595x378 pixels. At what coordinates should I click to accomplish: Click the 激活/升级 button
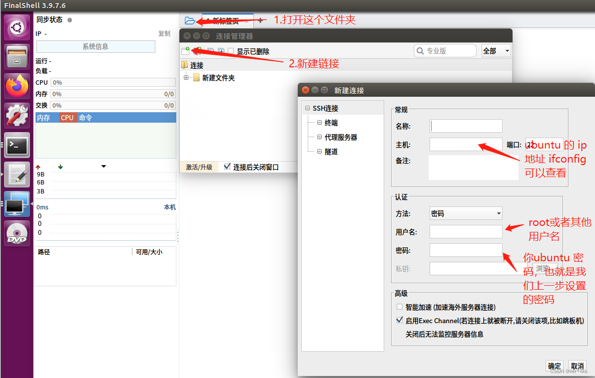click(x=199, y=167)
